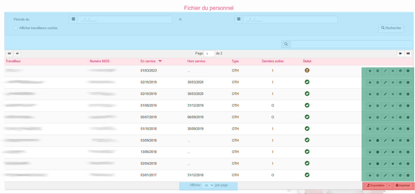Go to the last page of results
The height and width of the screenshot is (194, 415).
(408, 53)
